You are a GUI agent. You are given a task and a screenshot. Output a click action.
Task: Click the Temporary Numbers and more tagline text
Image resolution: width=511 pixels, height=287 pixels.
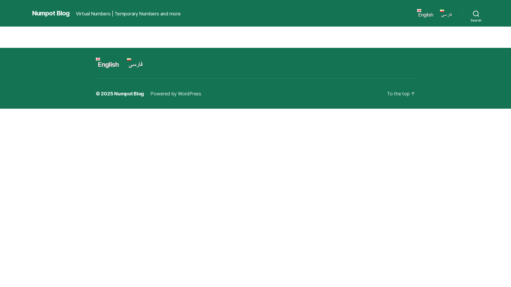[x=147, y=14]
